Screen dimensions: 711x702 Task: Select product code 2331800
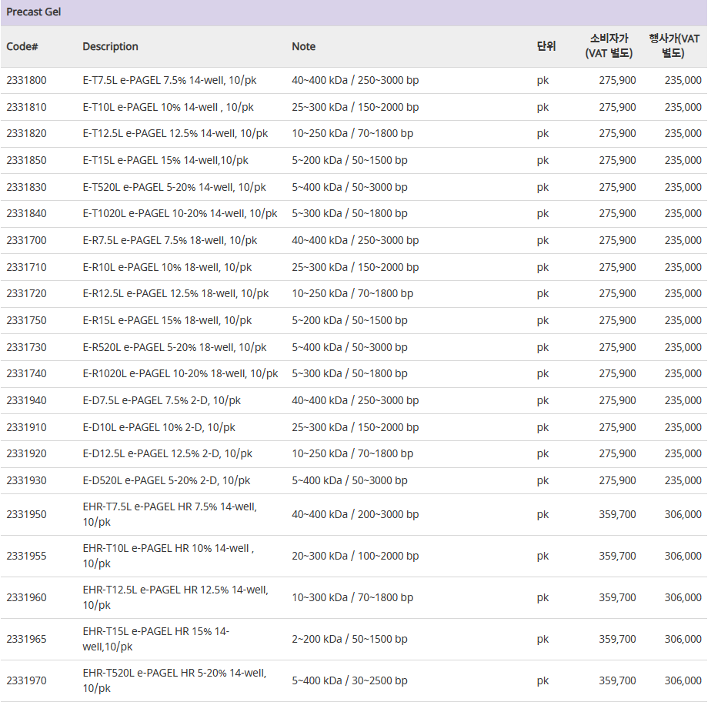pos(26,80)
